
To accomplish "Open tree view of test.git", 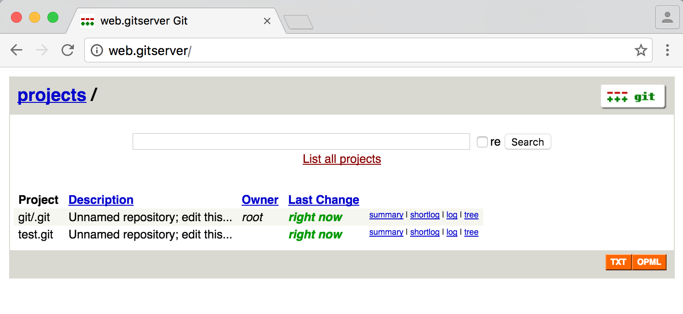I will click(x=471, y=232).
